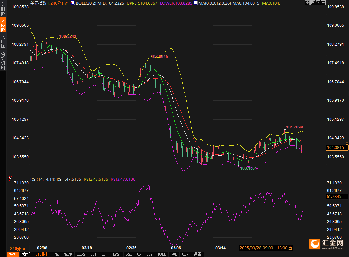The width and height of the screenshot is (349, 257).
Task: Apply the BIAS indicator
Action: pos(81,254)
